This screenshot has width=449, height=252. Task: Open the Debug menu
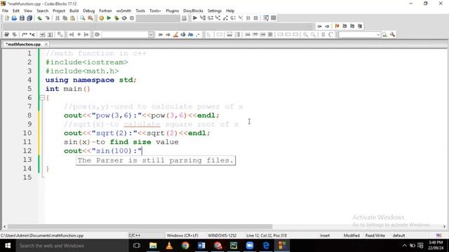(x=89, y=11)
